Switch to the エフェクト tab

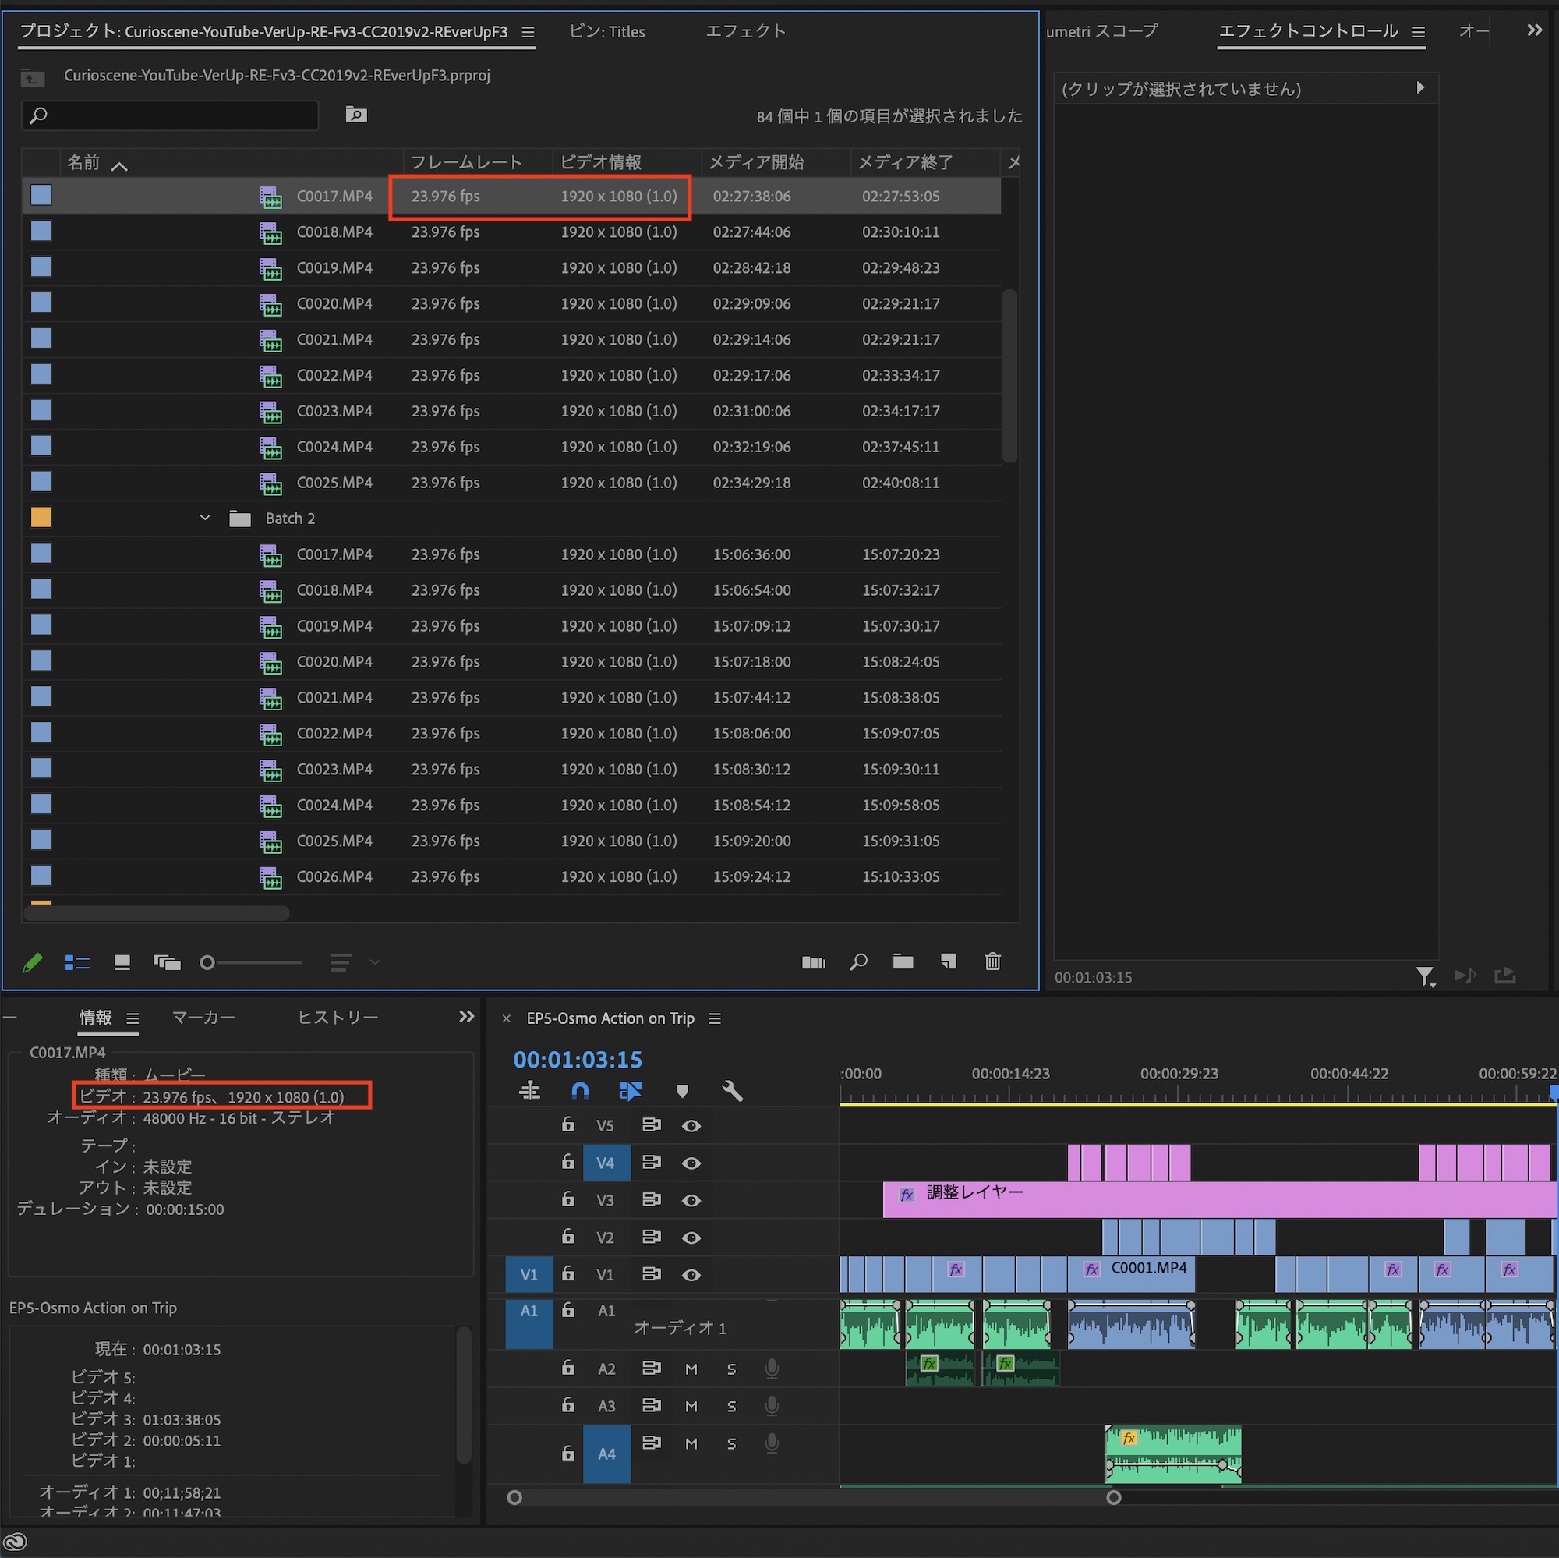coord(744,31)
